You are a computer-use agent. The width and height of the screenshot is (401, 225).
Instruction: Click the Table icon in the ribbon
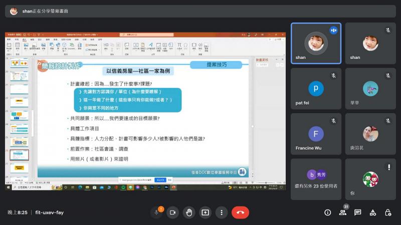[18, 46]
